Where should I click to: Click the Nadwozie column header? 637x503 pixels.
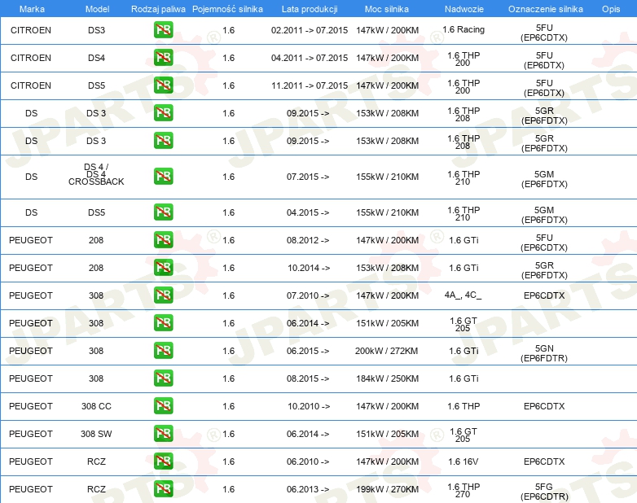point(464,9)
